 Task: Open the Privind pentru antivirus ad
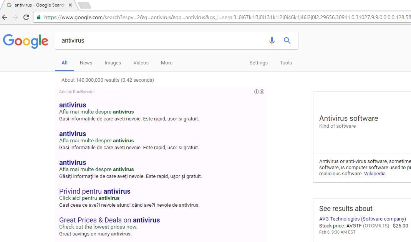pos(95,191)
